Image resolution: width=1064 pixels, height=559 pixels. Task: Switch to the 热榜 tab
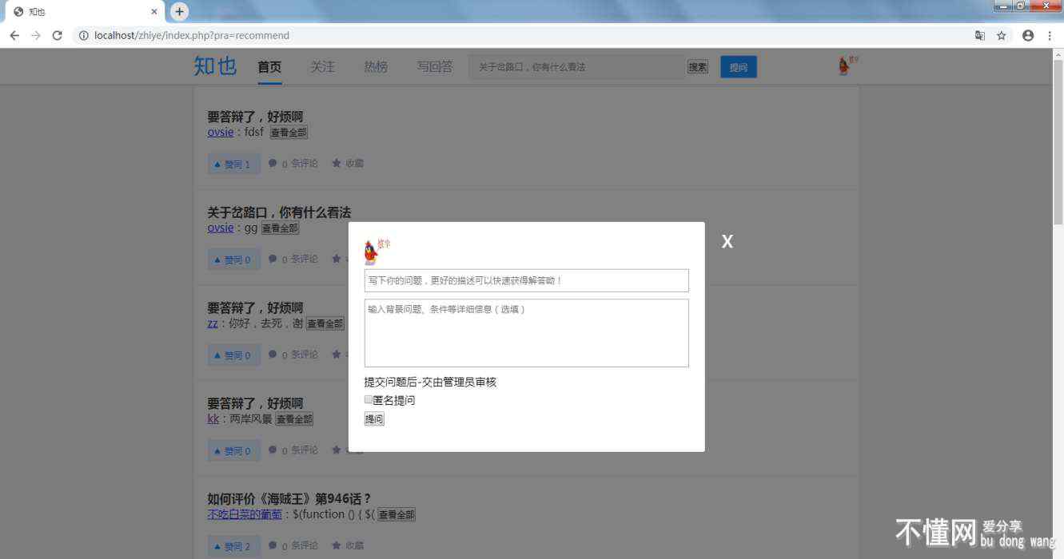coord(376,67)
